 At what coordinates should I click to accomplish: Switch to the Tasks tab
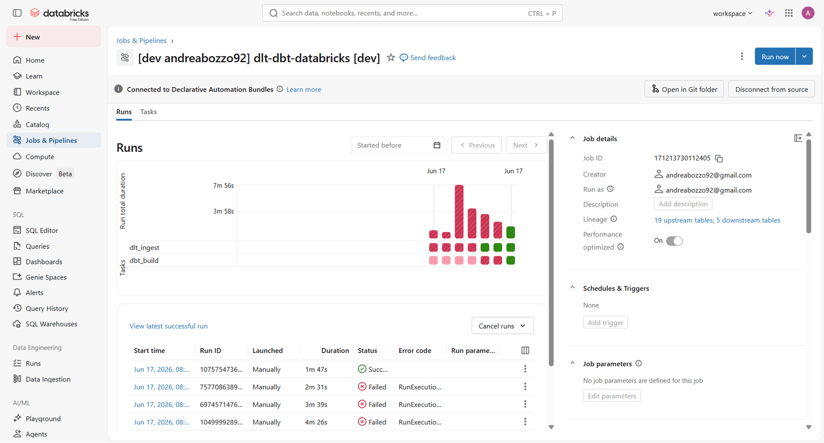148,112
